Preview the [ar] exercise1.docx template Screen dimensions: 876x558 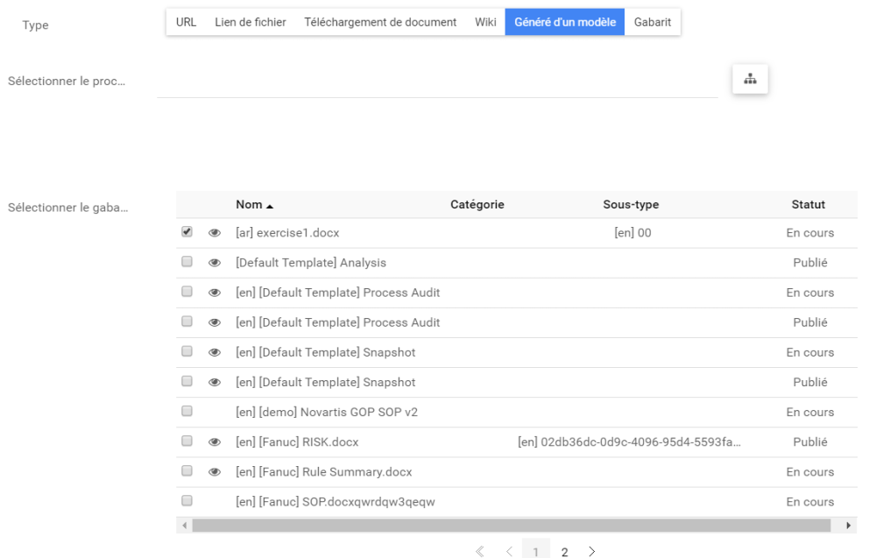tap(214, 233)
